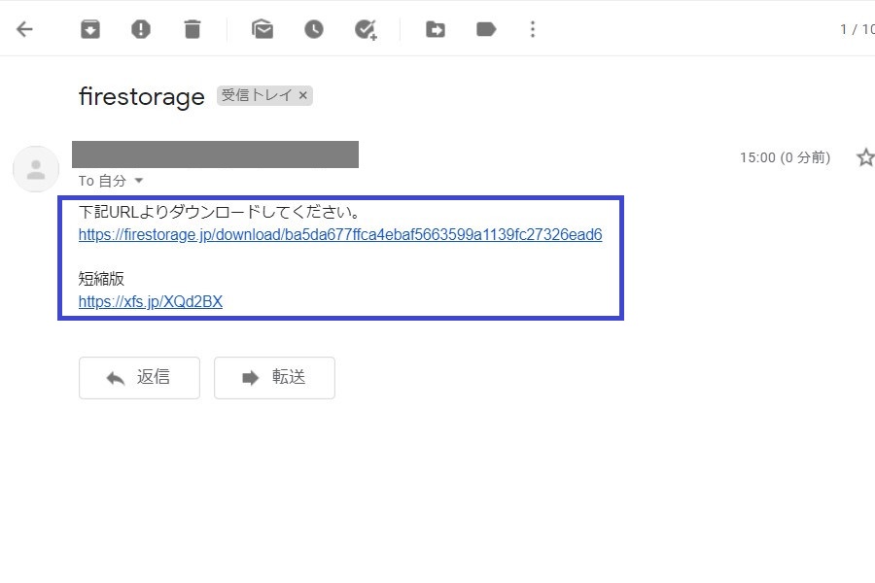
Task: Open the shortened xfs.jp link
Action: [x=151, y=302]
